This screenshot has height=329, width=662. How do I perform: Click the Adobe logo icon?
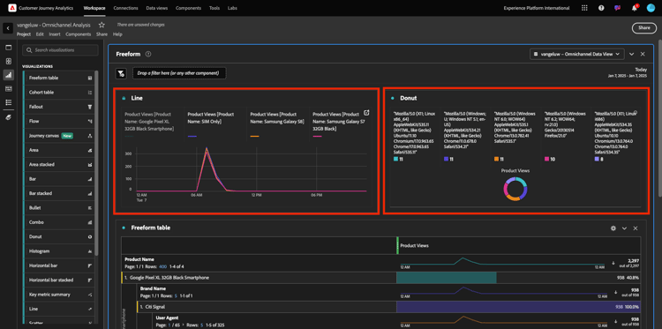point(12,8)
